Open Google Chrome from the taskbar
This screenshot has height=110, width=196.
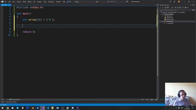click(x=8, y=108)
